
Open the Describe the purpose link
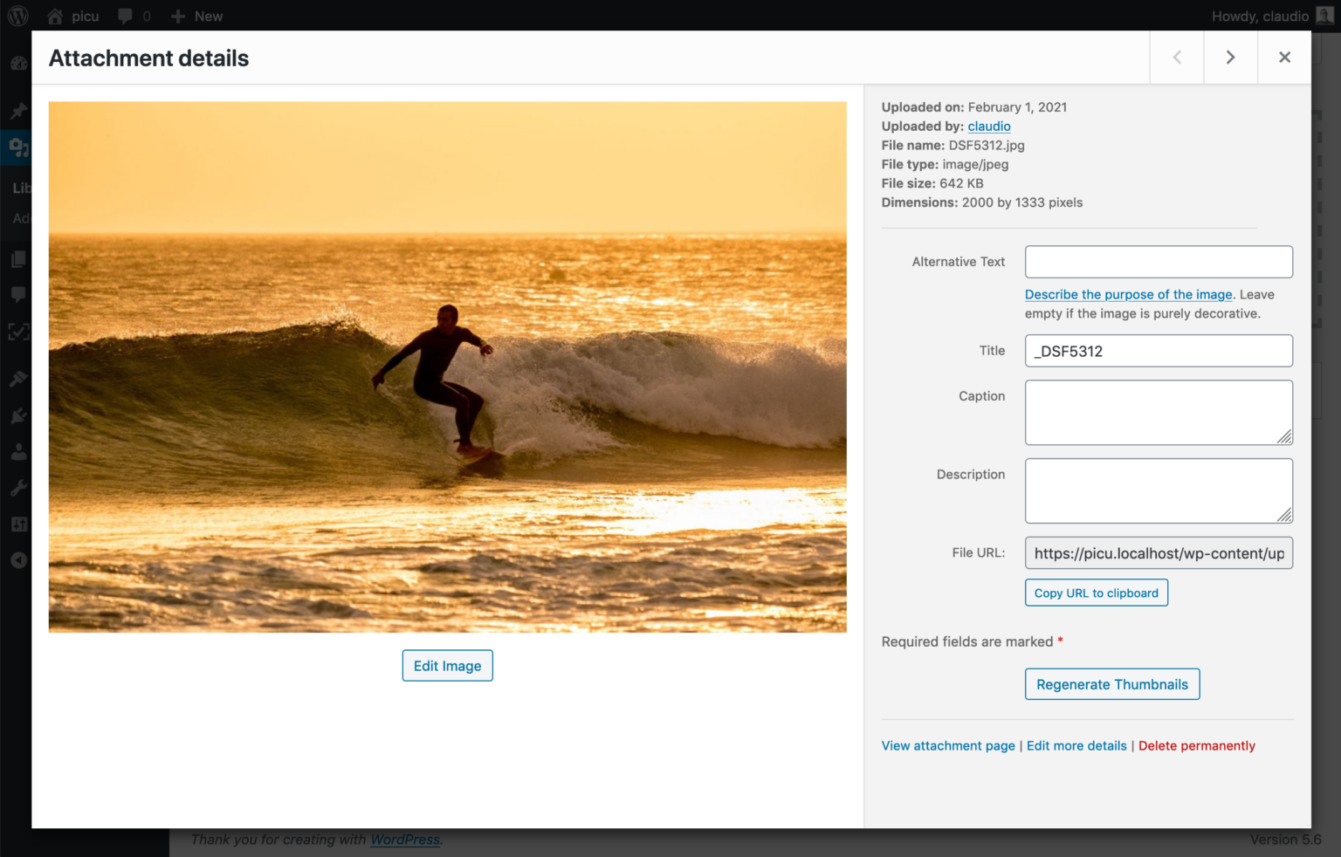point(1127,294)
